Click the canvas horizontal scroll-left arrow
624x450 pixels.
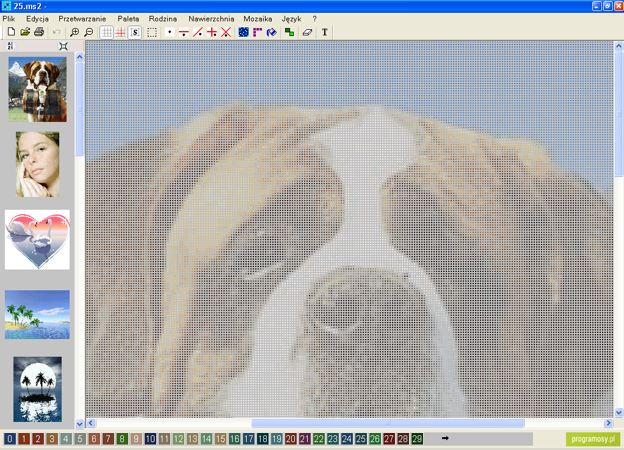pyautogui.click(x=91, y=423)
